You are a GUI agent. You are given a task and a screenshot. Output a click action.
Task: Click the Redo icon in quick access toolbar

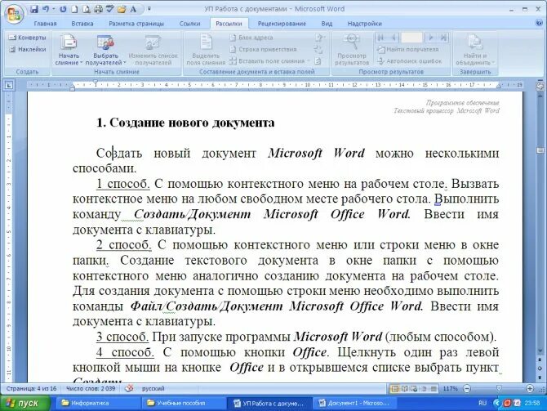[x=63, y=9]
